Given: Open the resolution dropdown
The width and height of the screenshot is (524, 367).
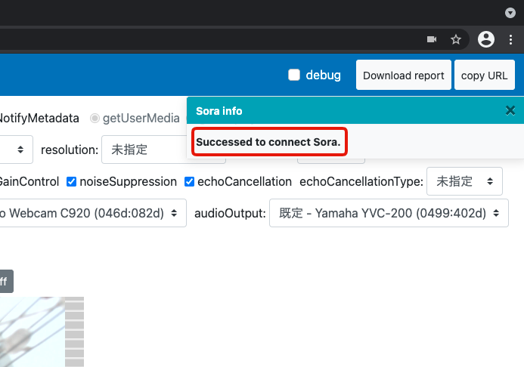Looking at the screenshot, I should [144, 150].
